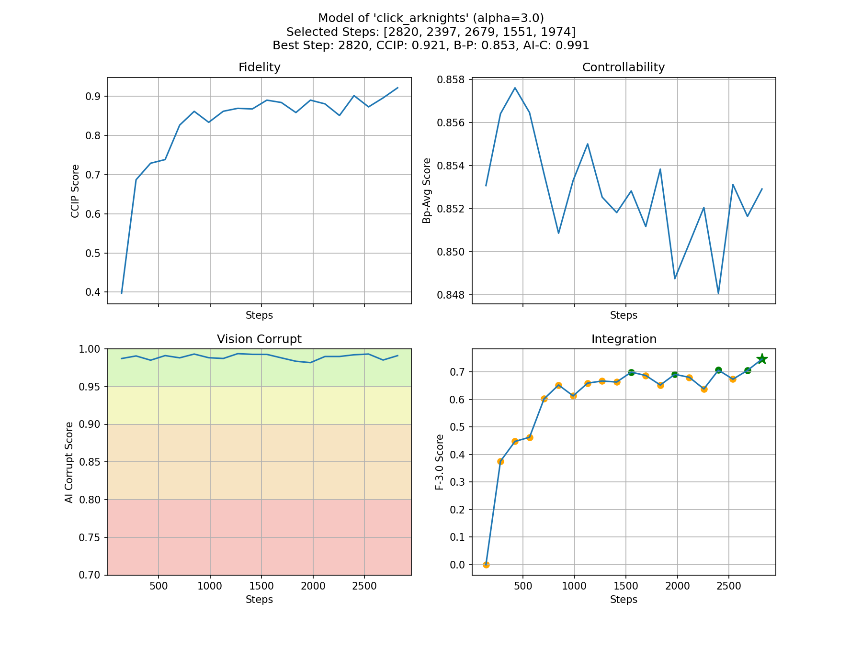
Task: Click the orange dot at zero F-3.0 score
Action: coord(486,565)
